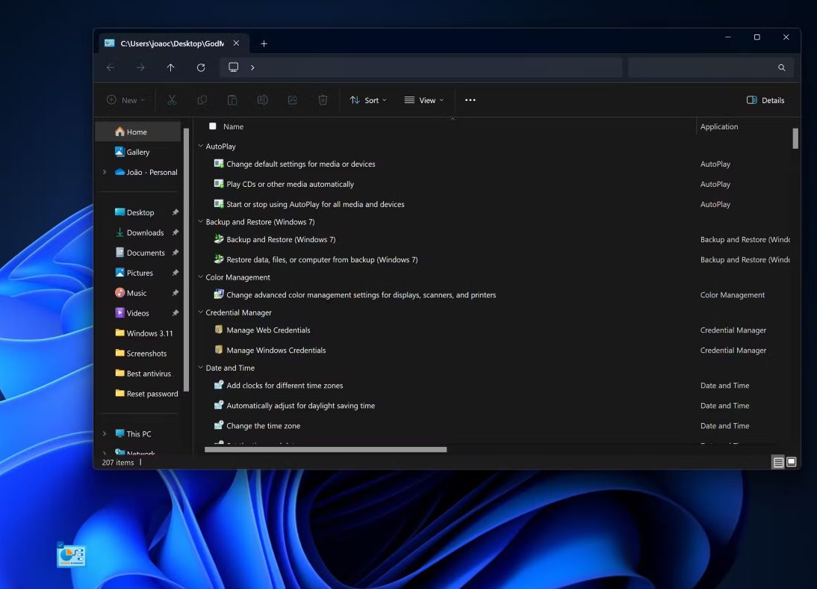Click the search magnifier icon
817x589 pixels.
tap(781, 67)
